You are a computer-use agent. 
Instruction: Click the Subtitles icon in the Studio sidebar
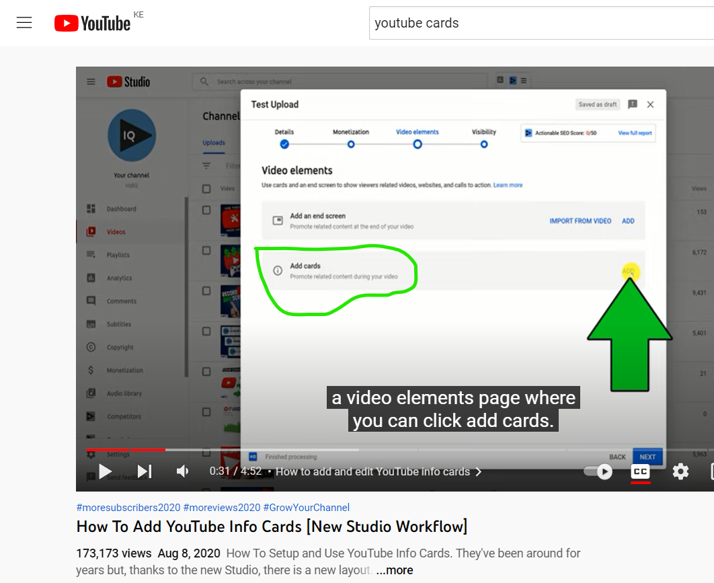(91, 324)
